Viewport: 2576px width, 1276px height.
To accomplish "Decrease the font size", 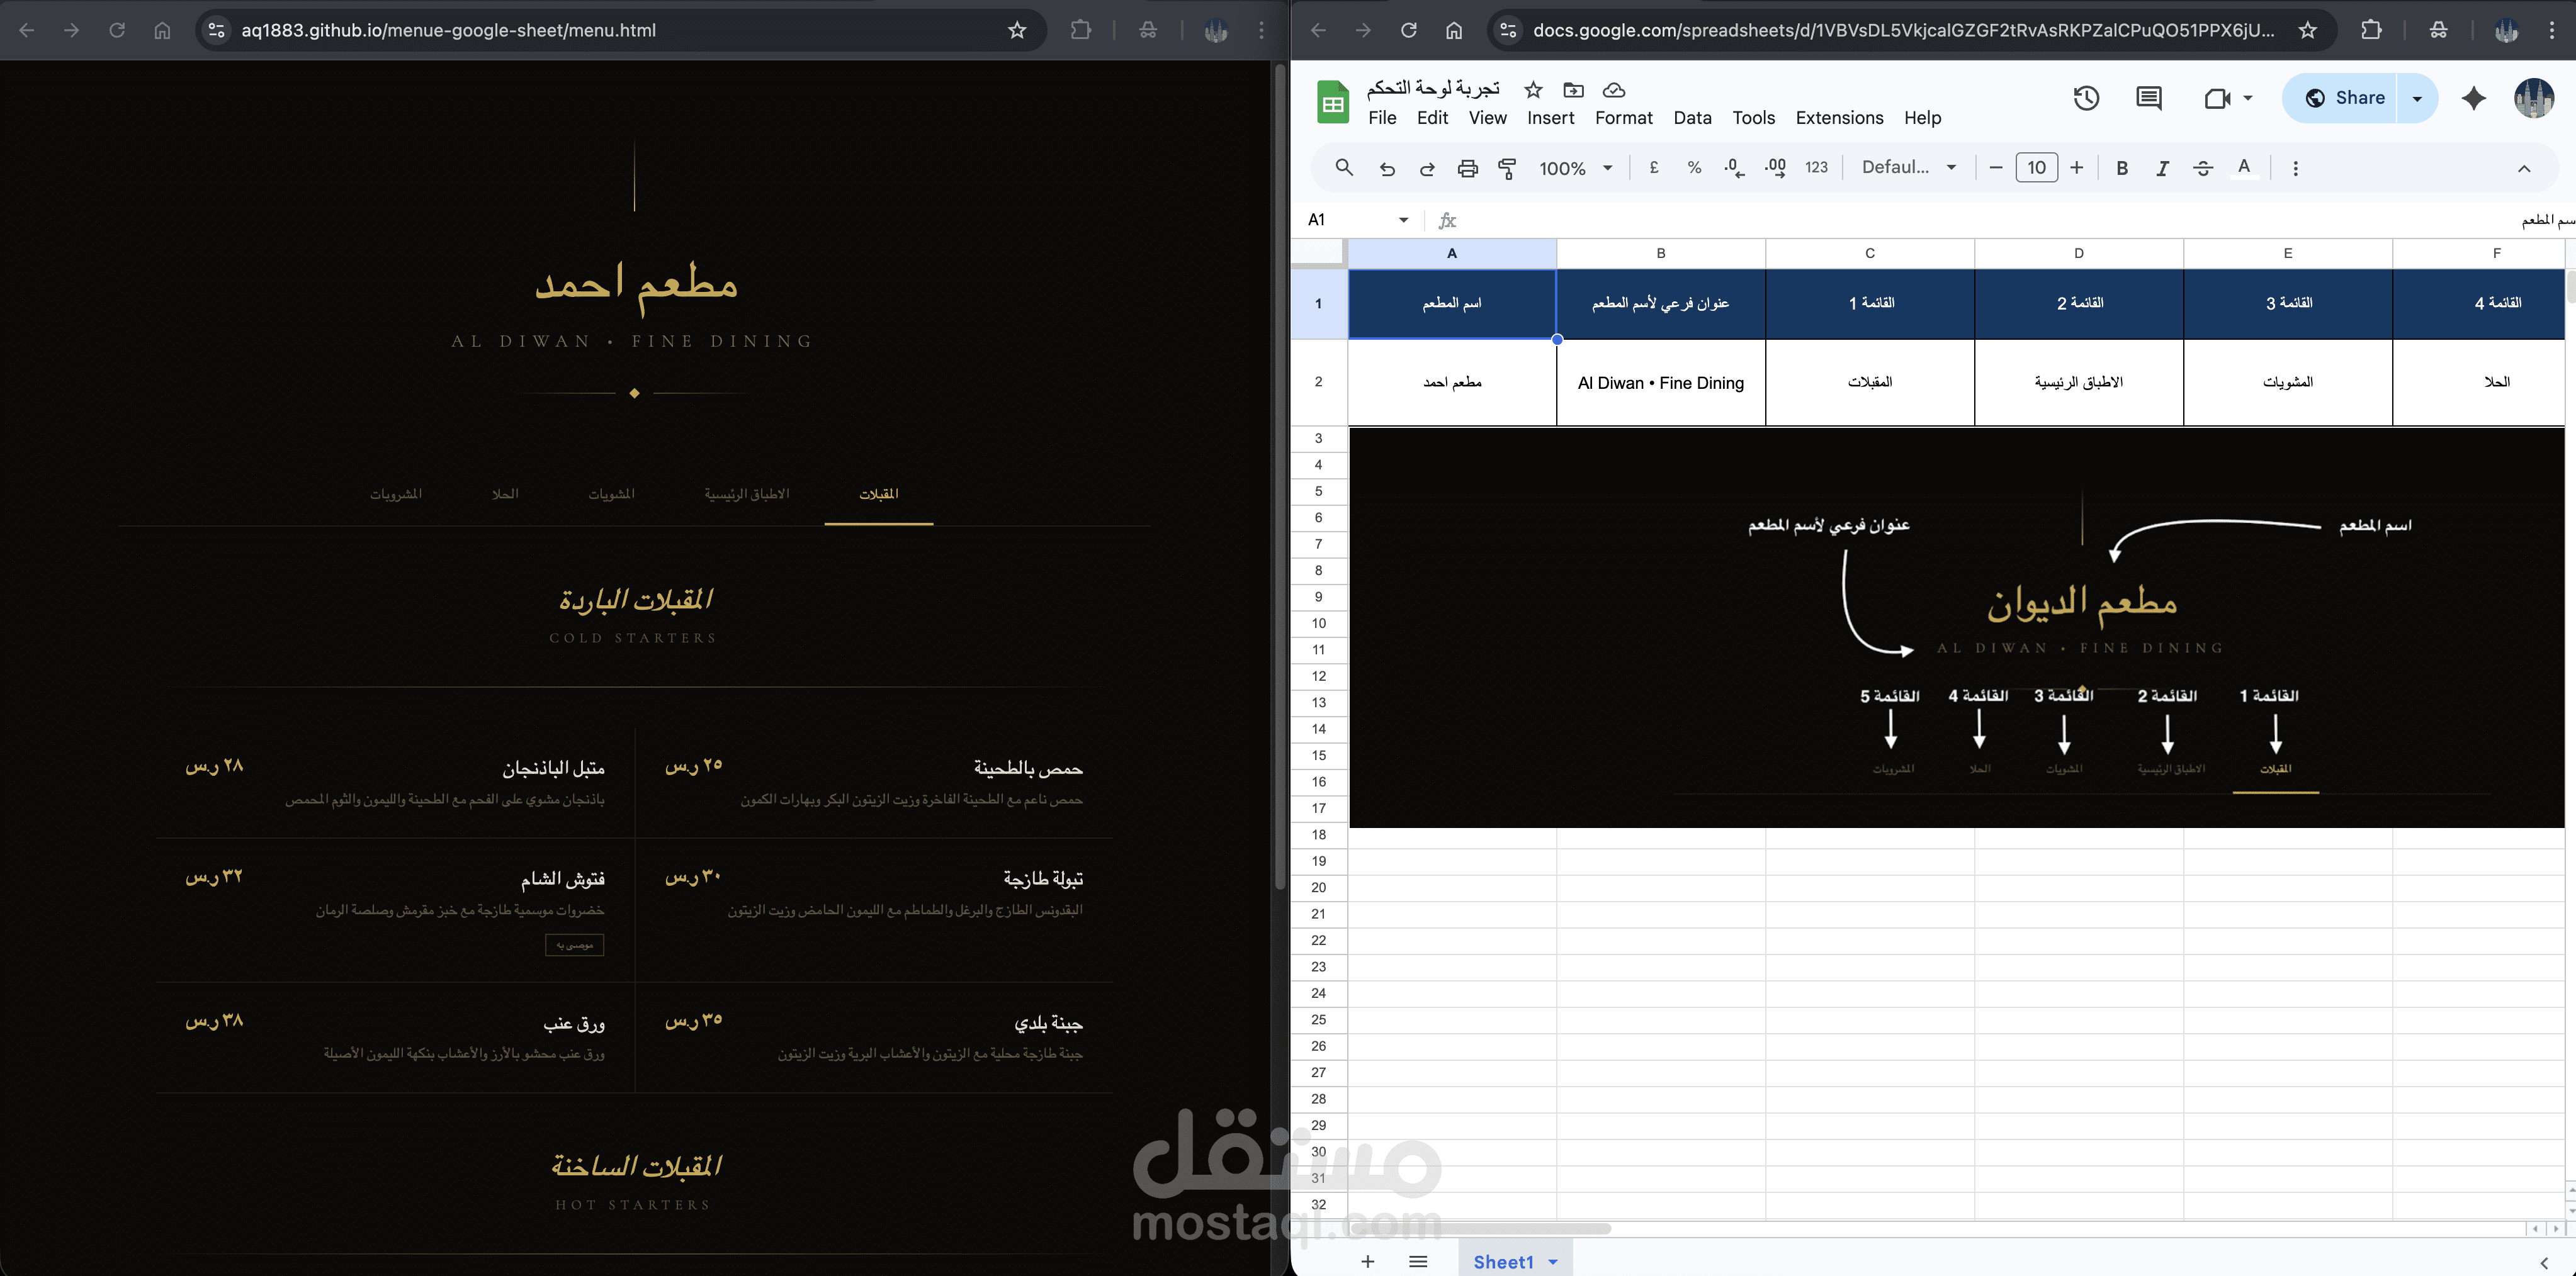I will [x=1996, y=168].
